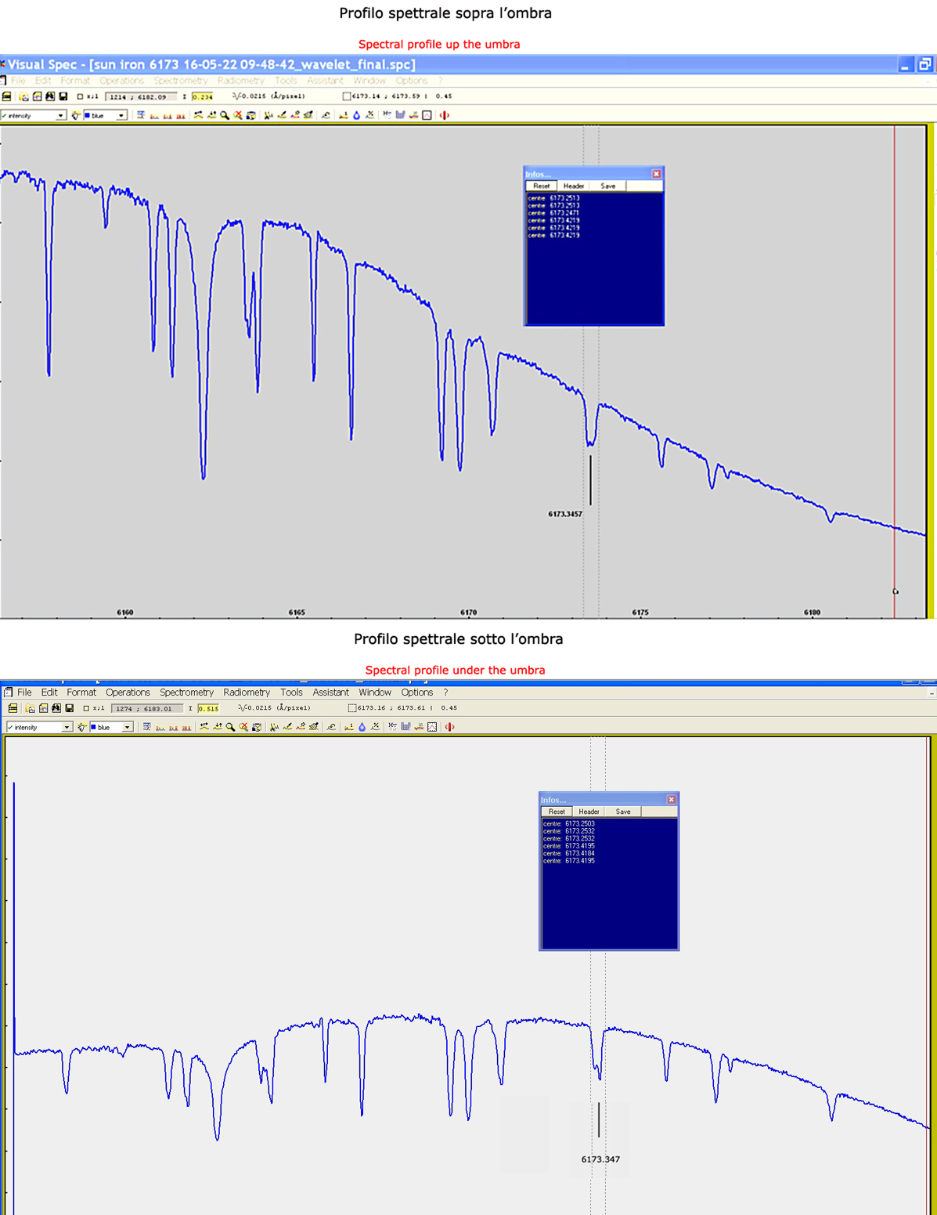Open the blue color dropdown in upper window
The image size is (937, 1215).
tap(121, 116)
